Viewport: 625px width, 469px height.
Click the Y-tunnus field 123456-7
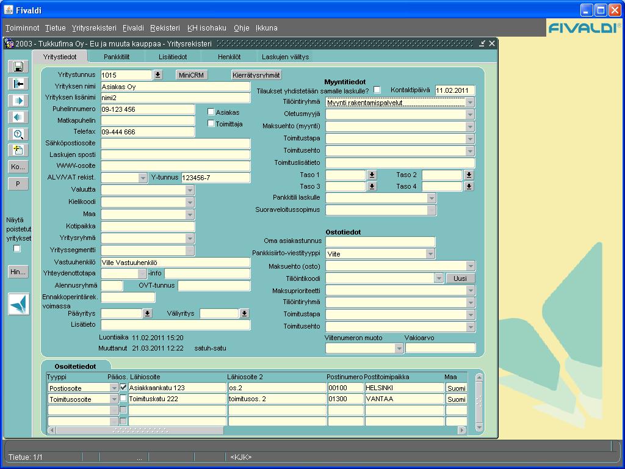click(x=215, y=178)
